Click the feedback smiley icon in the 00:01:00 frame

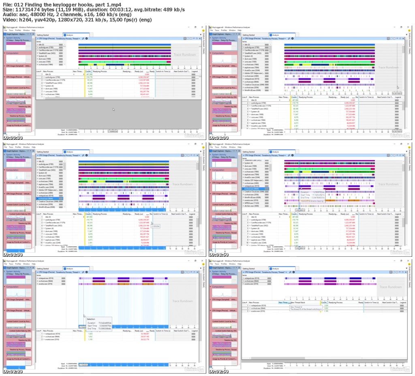pos(409,31)
